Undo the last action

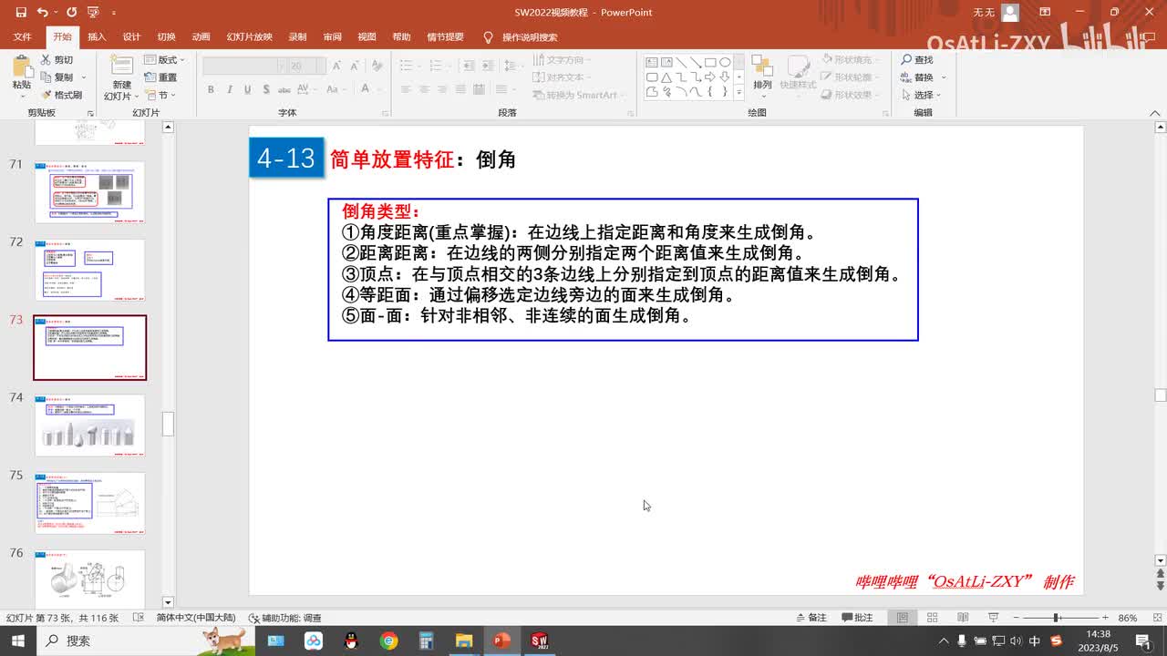pyautogui.click(x=43, y=13)
